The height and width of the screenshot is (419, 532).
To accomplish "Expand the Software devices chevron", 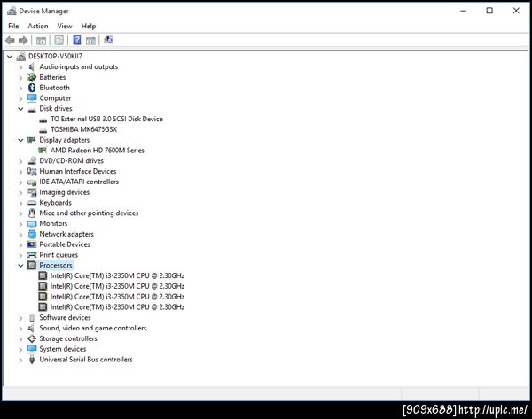I will pyautogui.click(x=20, y=318).
